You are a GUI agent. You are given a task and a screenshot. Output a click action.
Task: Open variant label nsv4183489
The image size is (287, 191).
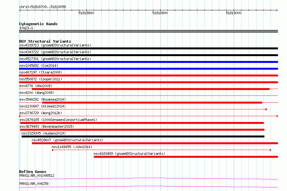[129, 154]
